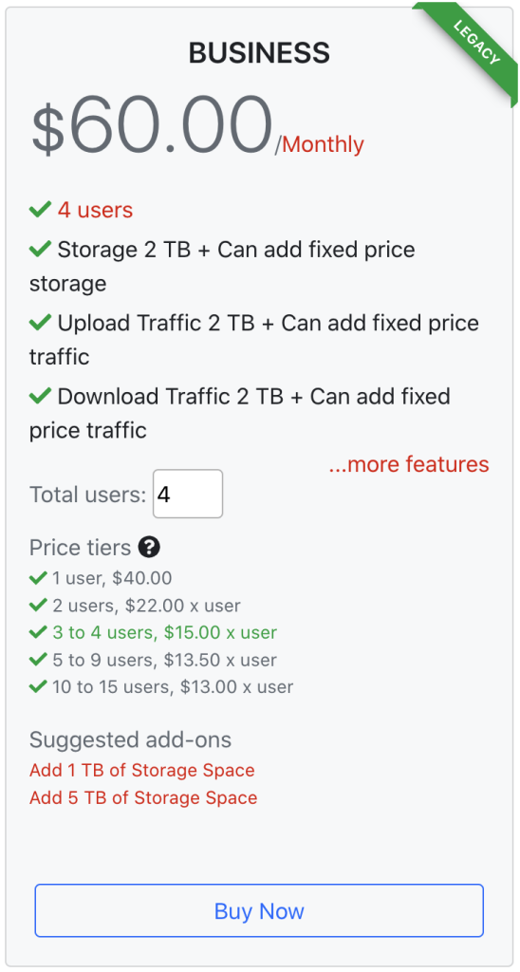This screenshot has height=972, width=520.
Task: Select the 5 to 9 users price tier
Action: coord(165,661)
